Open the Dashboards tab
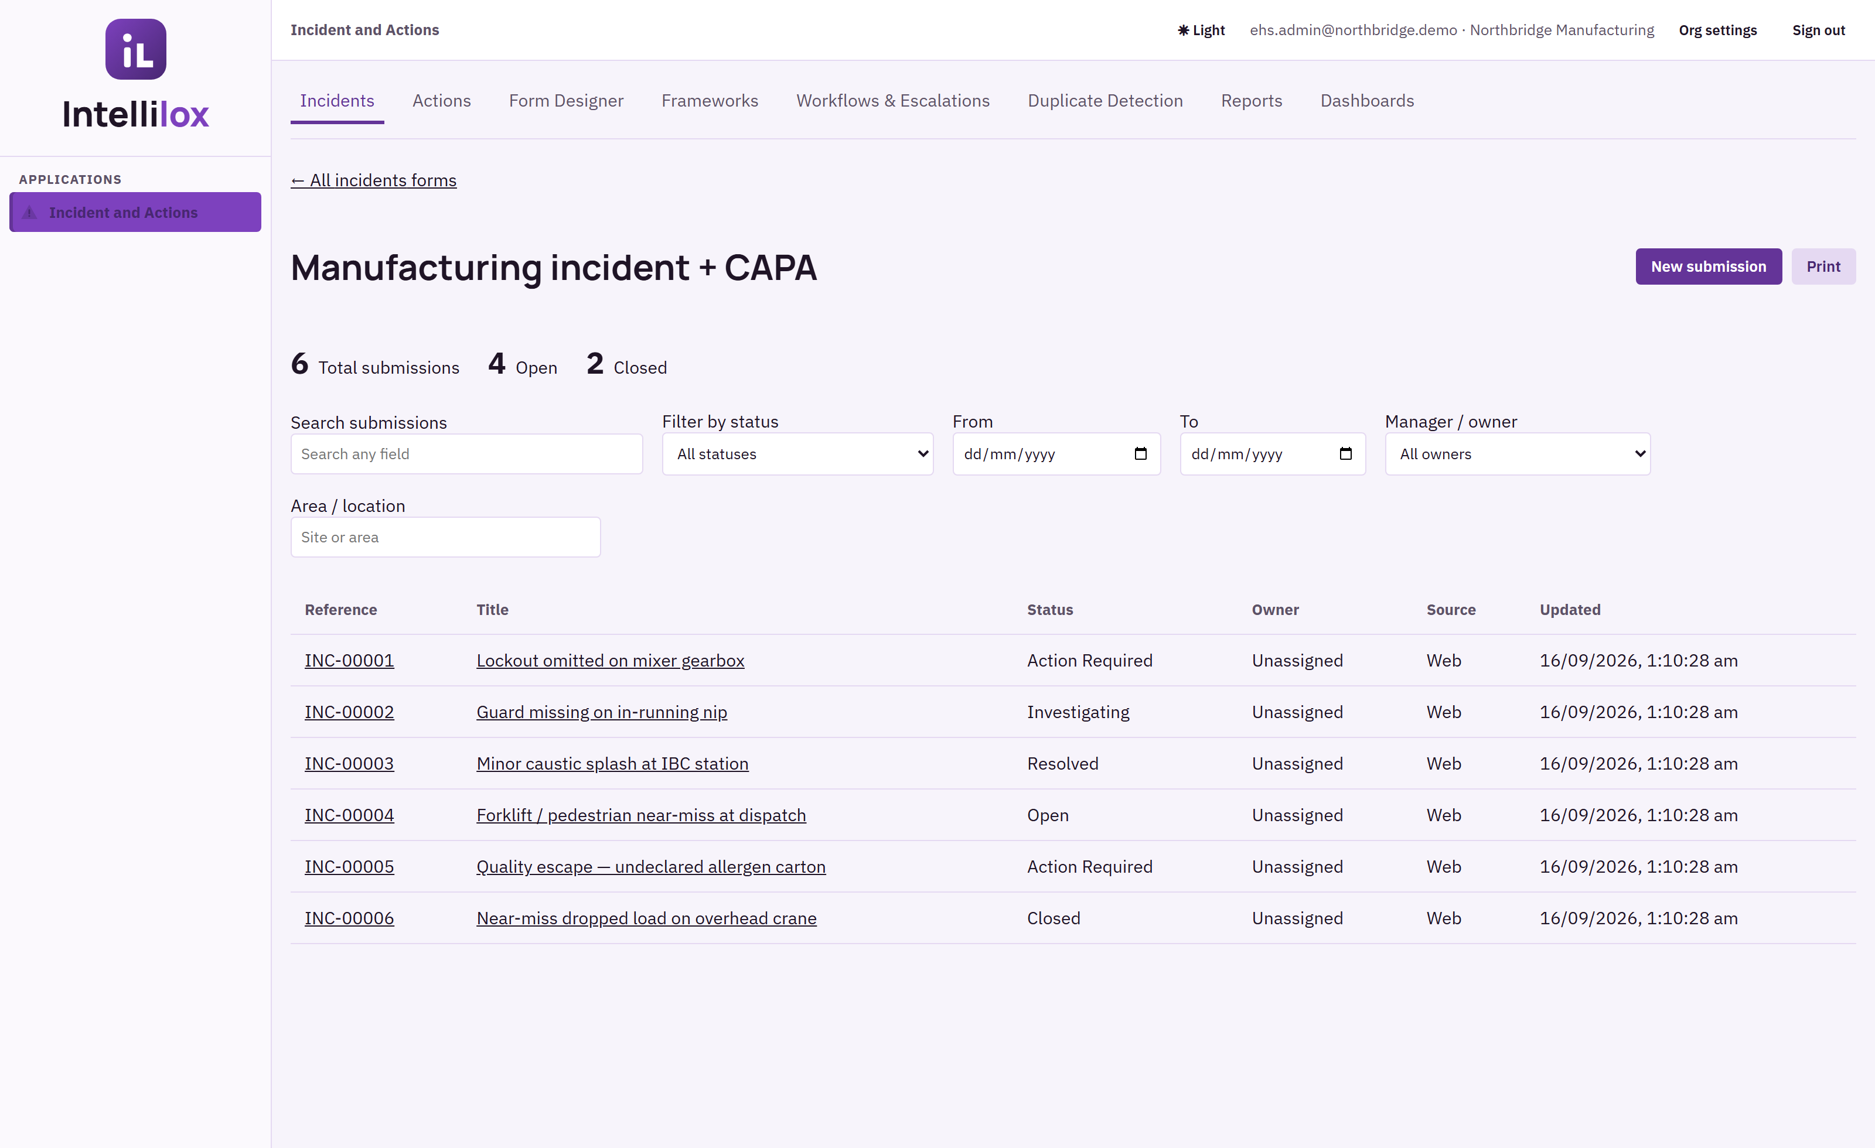The image size is (1875, 1148). (x=1366, y=101)
